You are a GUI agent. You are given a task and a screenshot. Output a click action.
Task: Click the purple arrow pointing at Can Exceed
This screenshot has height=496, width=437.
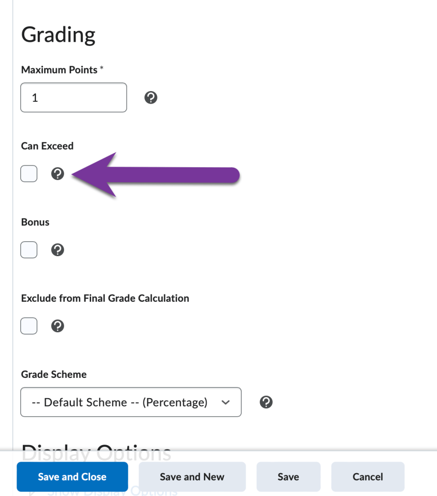click(x=155, y=174)
